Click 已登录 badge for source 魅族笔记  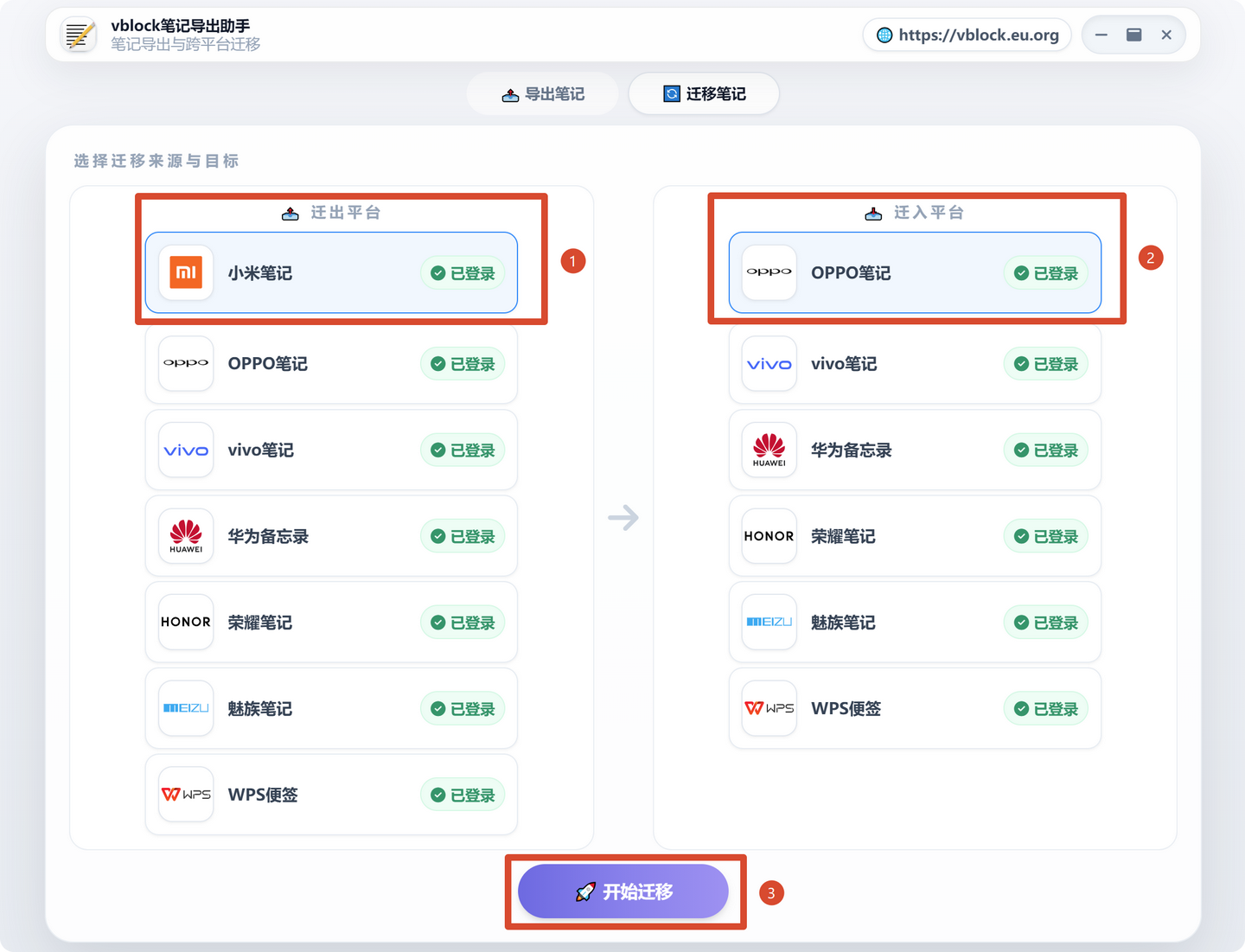(x=463, y=709)
